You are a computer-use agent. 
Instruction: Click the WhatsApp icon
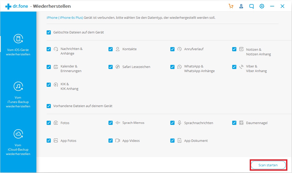point(179,67)
